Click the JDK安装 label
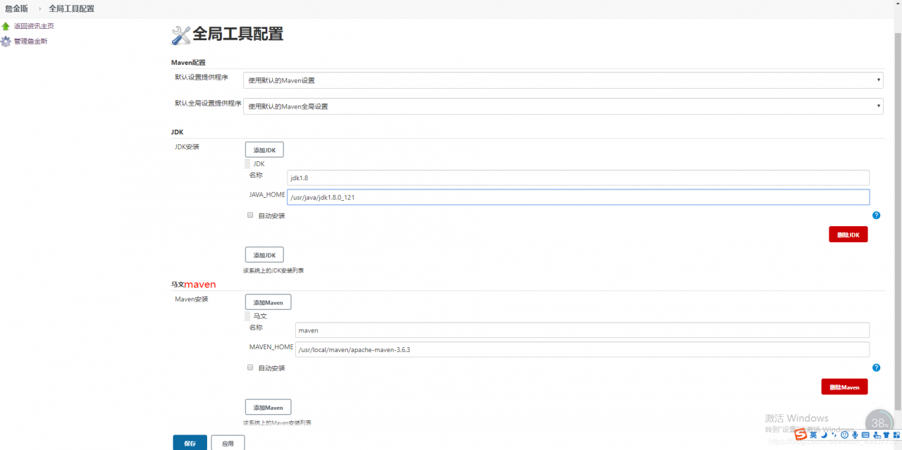 (187, 147)
